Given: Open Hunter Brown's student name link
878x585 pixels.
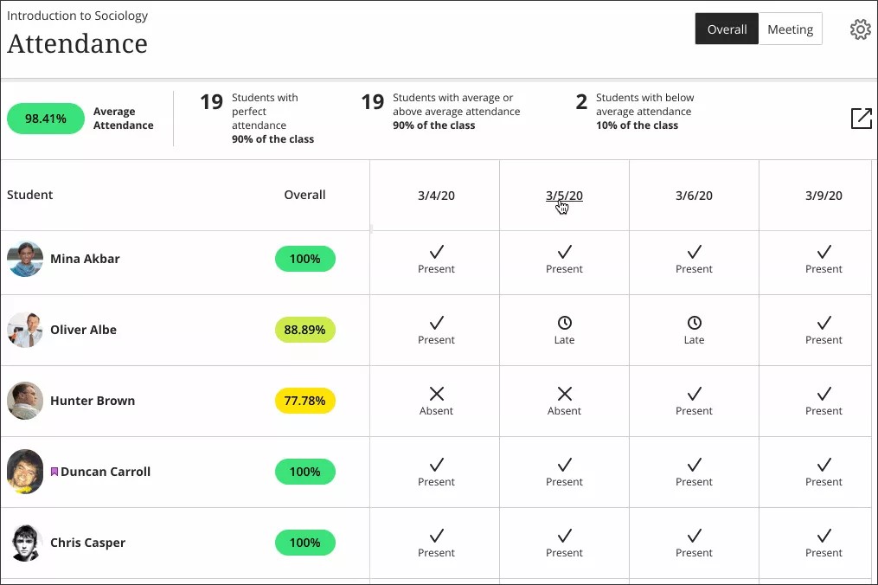Looking at the screenshot, I should tap(93, 401).
